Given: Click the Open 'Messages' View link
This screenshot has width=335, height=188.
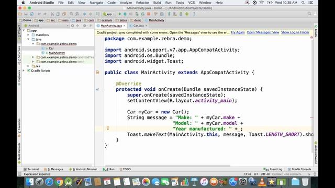Looking at the screenshot, I should (263, 32).
